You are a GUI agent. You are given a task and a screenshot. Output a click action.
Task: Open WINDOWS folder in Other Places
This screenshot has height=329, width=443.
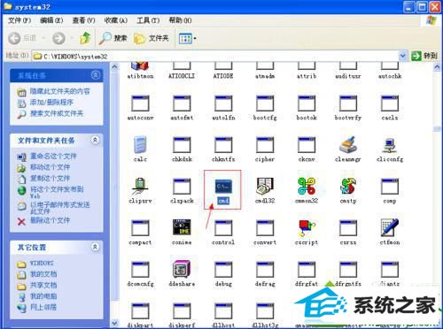coord(42,263)
